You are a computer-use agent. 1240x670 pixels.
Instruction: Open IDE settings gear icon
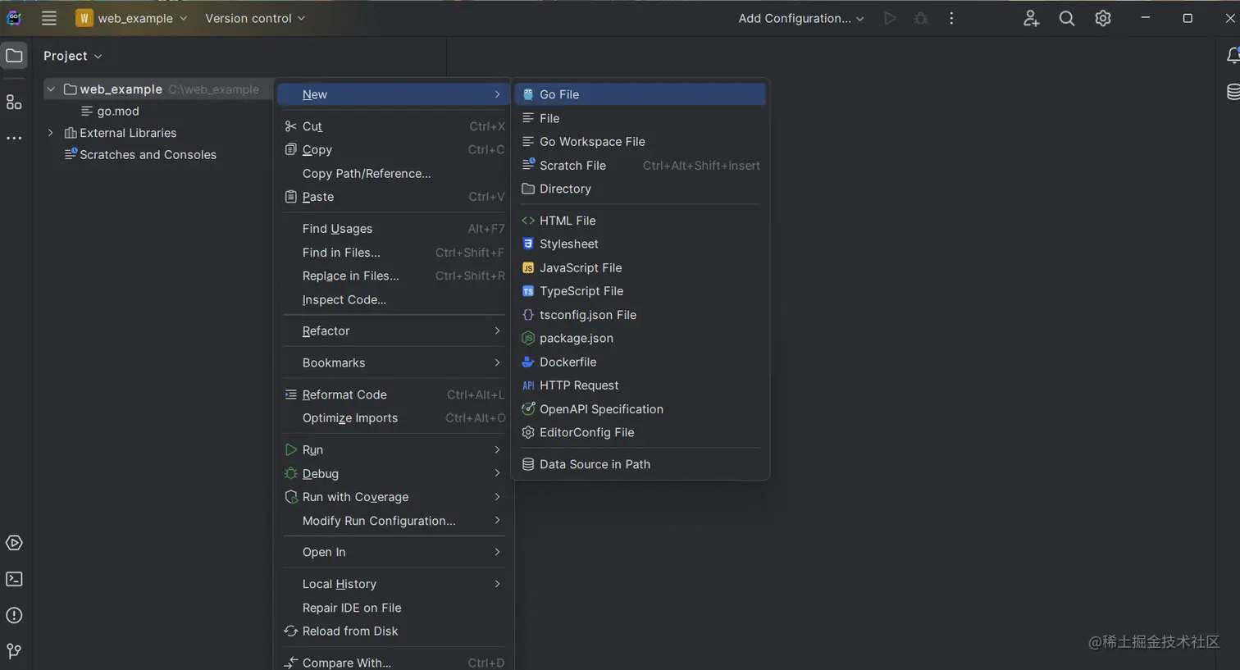[x=1103, y=18]
